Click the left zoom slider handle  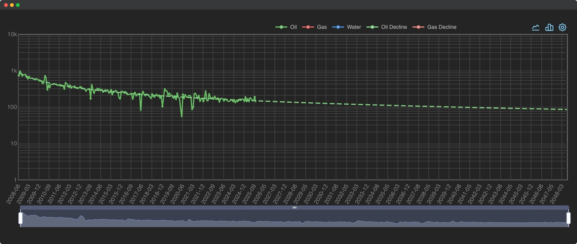point(21,218)
